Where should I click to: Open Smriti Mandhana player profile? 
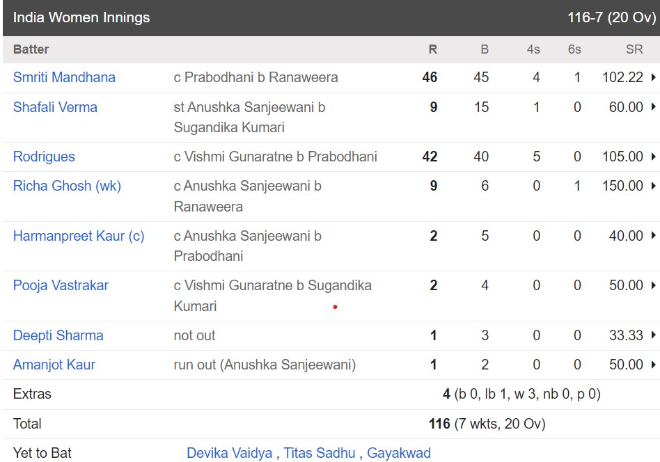click(64, 77)
